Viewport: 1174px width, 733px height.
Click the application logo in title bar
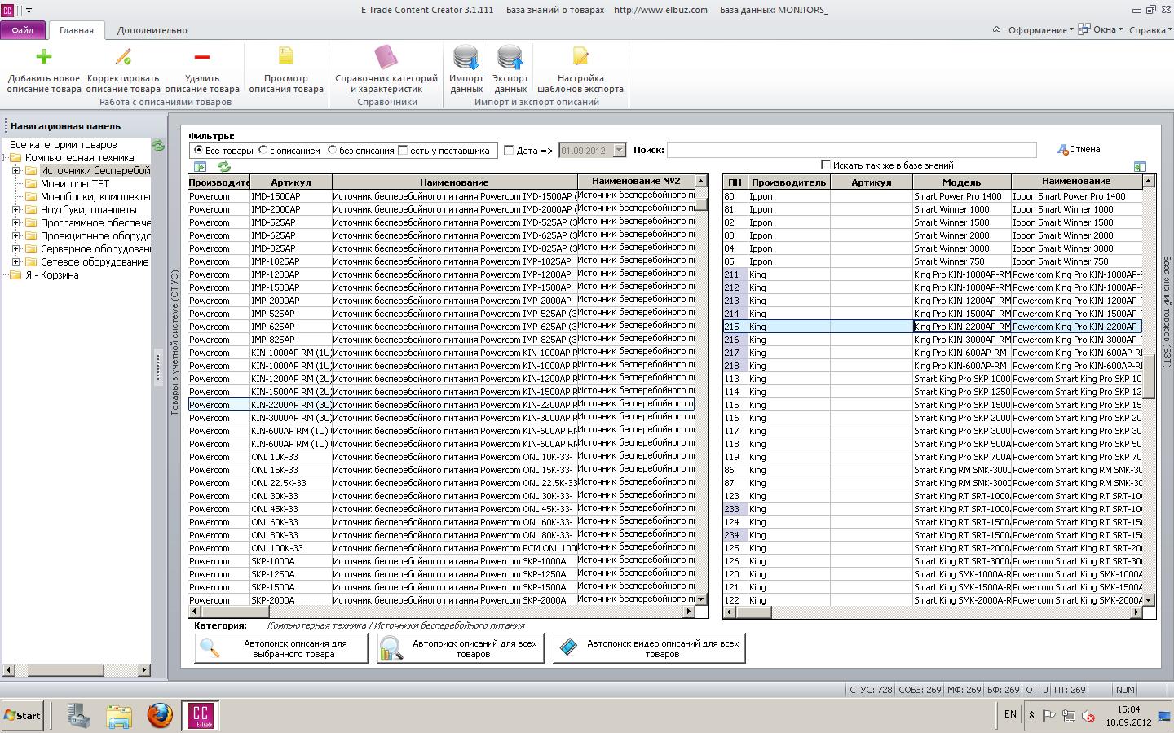7,10
